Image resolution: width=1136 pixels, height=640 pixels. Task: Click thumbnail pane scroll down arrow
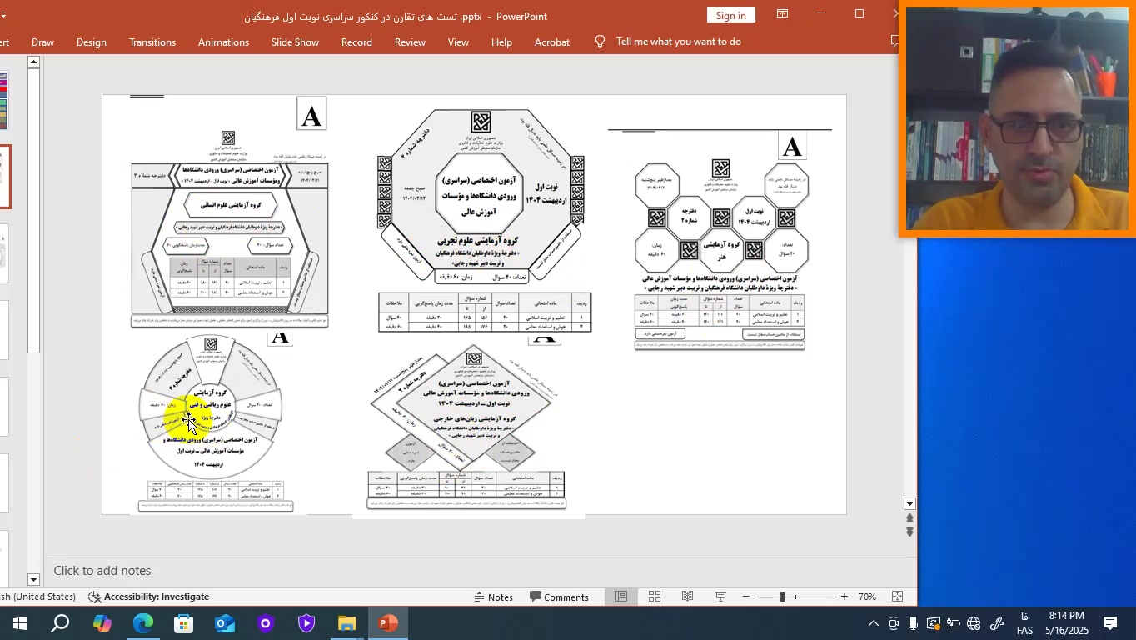(33, 579)
